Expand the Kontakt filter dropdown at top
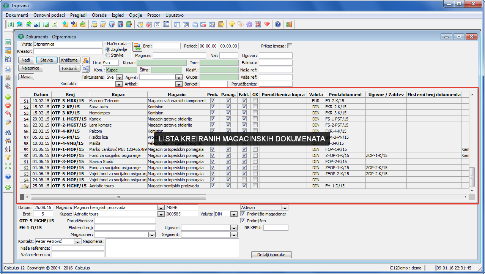 [x=119, y=84]
